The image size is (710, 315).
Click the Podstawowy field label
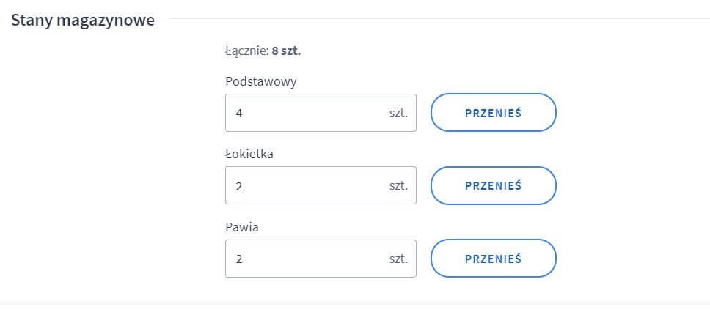[261, 81]
